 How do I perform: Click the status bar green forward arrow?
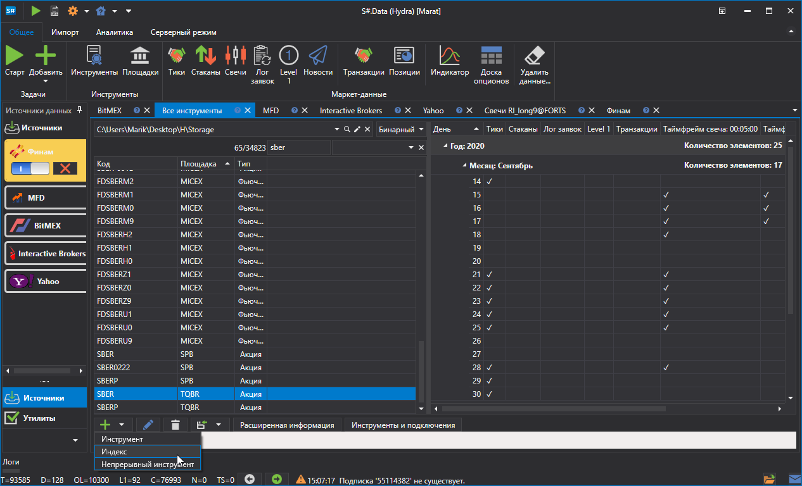click(x=276, y=479)
